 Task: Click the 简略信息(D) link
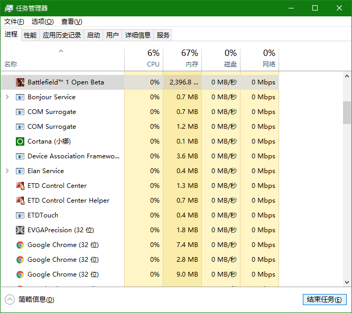point(36,300)
